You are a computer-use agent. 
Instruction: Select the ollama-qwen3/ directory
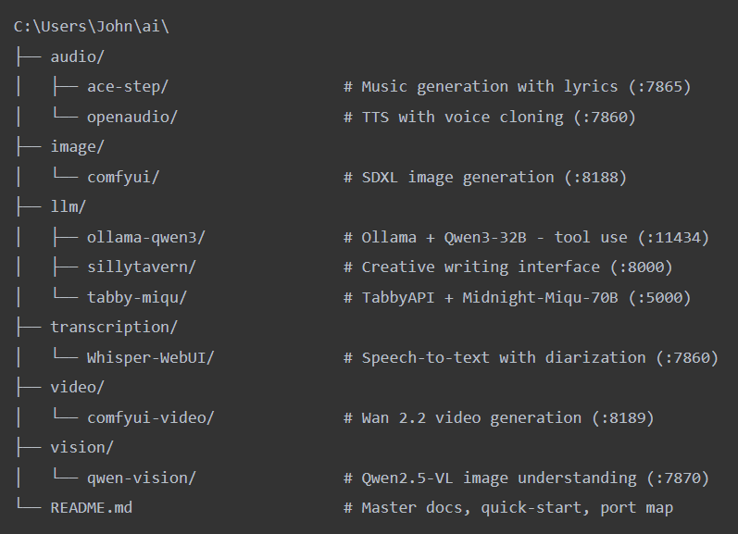(x=146, y=237)
